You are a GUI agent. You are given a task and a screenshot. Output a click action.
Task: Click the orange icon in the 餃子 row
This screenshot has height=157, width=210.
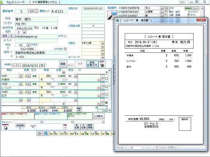click(99, 96)
